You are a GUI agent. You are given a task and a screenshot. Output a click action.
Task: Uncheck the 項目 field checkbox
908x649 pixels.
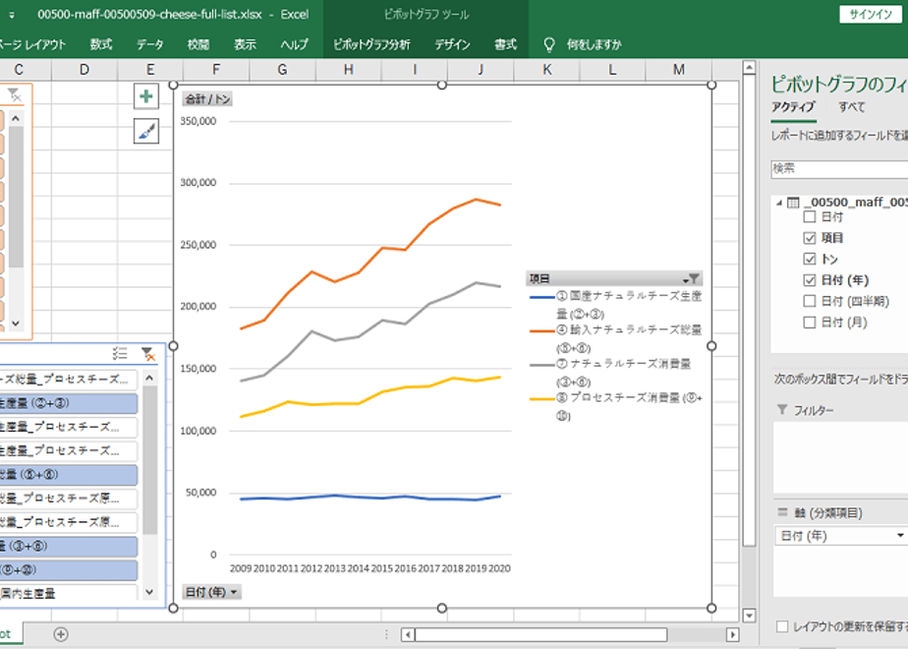coord(810,238)
